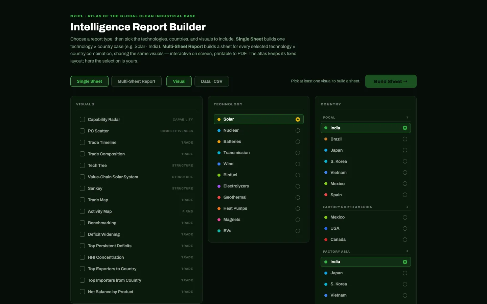
Task: Pick Transmission in the Technology list
Action: [x=259, y=153]
